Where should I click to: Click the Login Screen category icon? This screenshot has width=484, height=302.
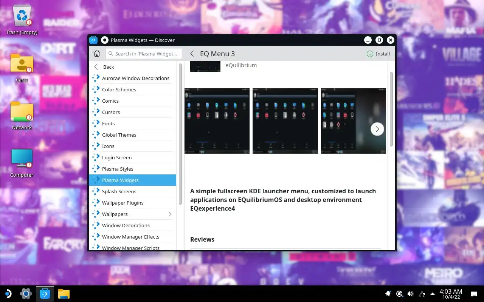click(96, 157)
